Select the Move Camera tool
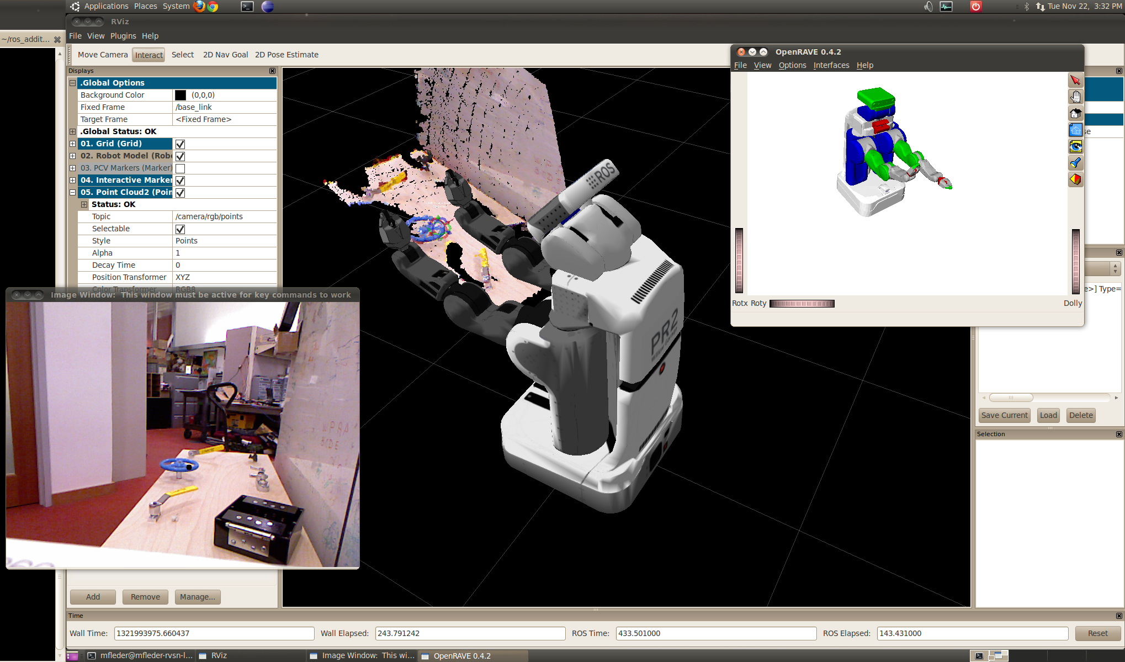The height and width of the screenshot is (662, 1125). [x=103, y=55]
